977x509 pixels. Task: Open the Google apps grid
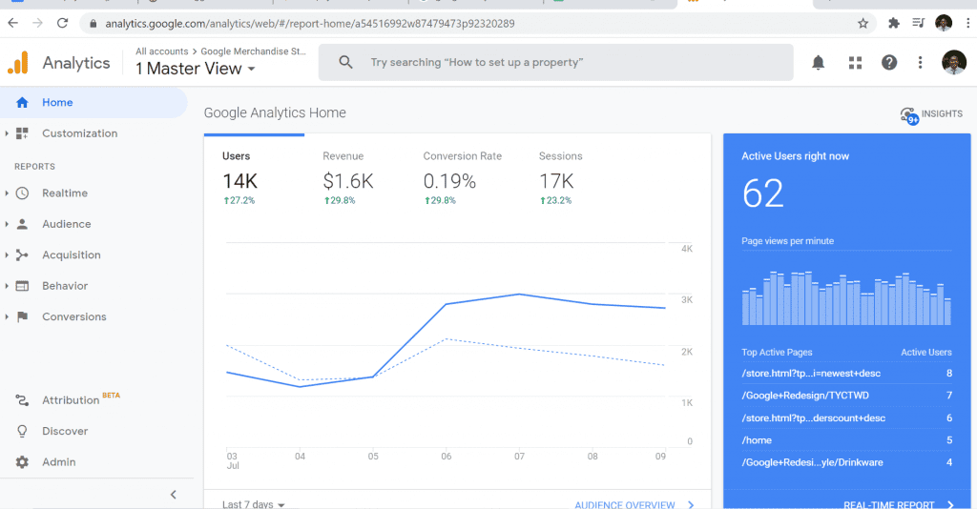tap(855, 62)
